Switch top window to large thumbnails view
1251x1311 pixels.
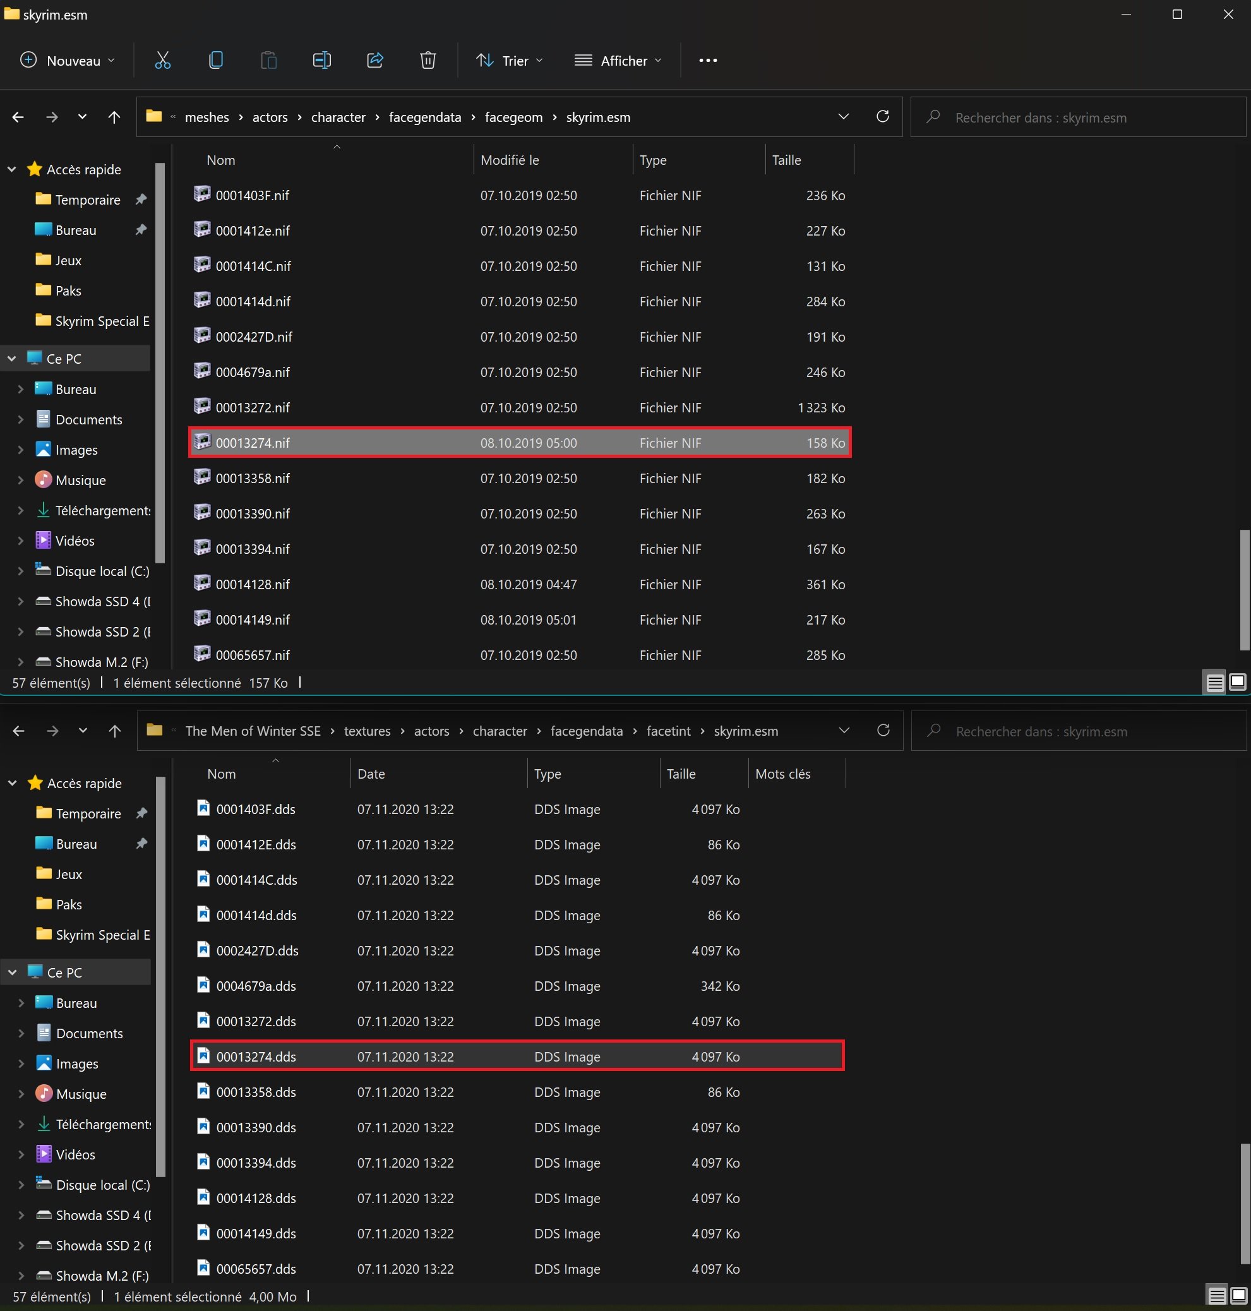point(1238,682)
